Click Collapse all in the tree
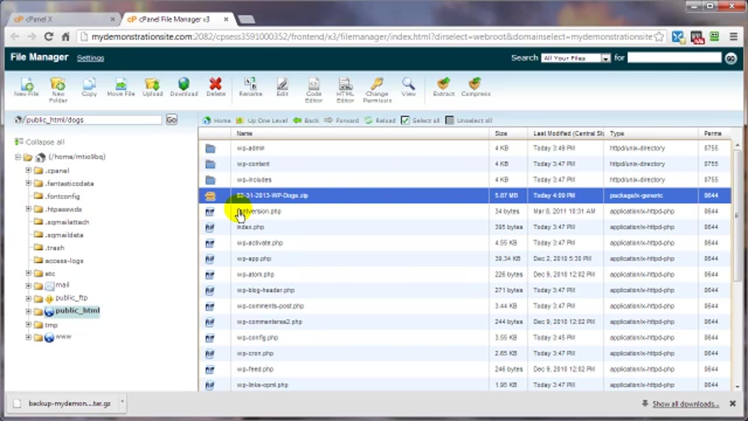Viewport: 748px width, 421px height. tap(40, 142)
